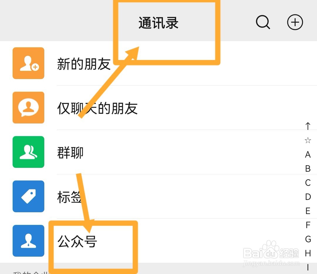Jump to top with the up arrow
The height and width of the screenshot is (274, 317).
(x=308, y=126)
